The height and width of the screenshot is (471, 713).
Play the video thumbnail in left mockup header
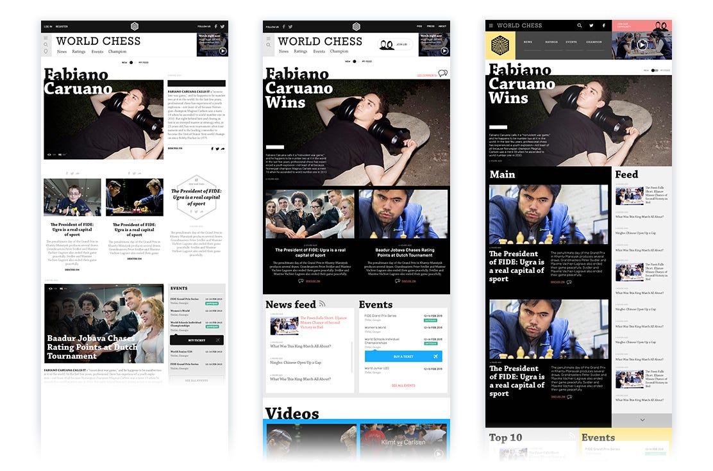(x=223, y=51)
